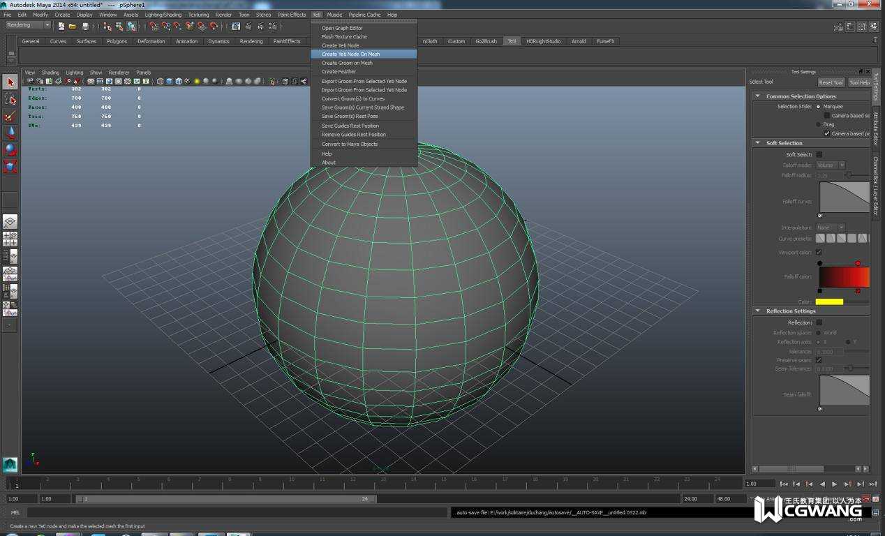Image resolution: width=885 pixels, height=536 pixels.
Task: Click the yellow Color swatch
Action: tap(829, 301)
